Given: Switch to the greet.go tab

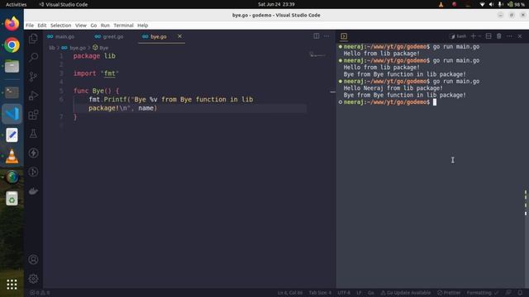Looking at the screenshot, I should click(109, 36).
